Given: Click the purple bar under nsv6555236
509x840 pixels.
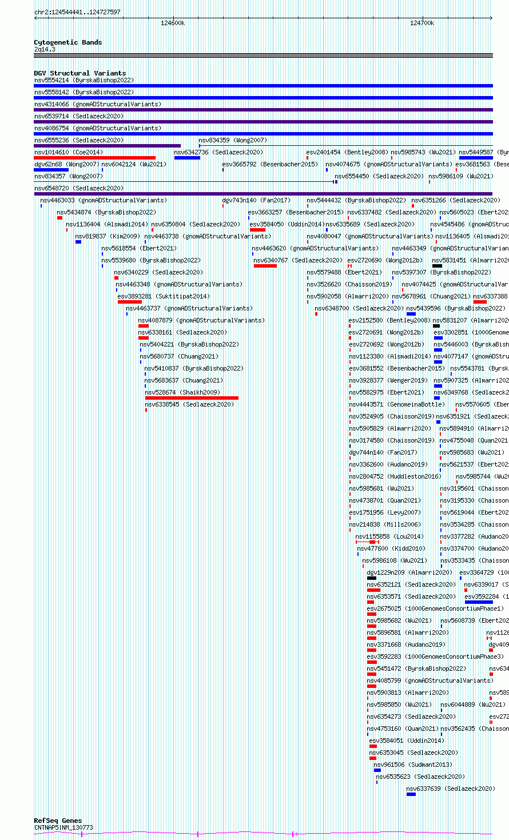Looking at the screenshot, I should point(108,146).
